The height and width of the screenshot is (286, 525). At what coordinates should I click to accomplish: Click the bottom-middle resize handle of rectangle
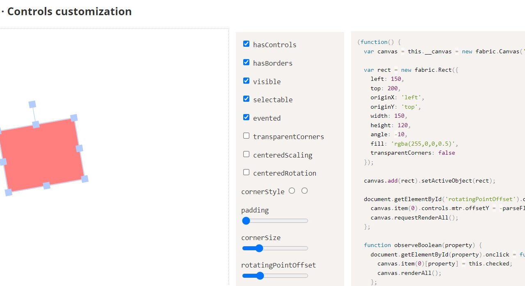(47, 185)
